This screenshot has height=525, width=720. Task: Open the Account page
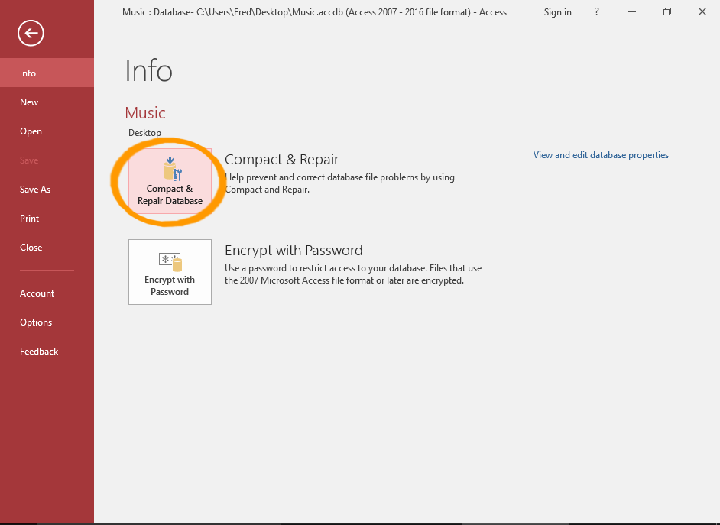pyautogui.click(x=37, y=293)
